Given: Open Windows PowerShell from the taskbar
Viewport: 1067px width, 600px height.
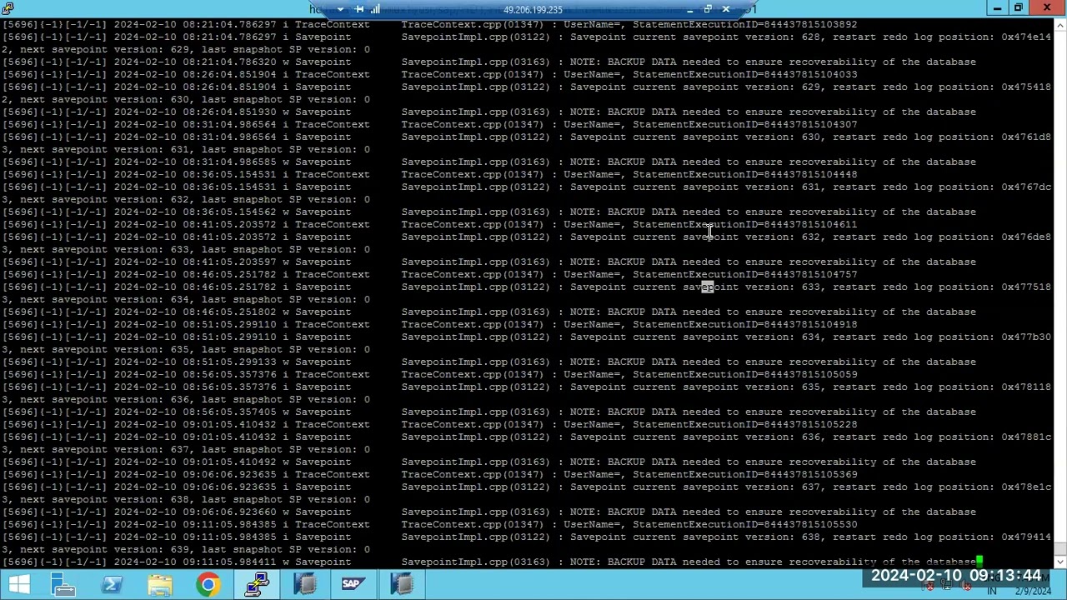Looking at the screenshot, I should [x=112, y=584].
